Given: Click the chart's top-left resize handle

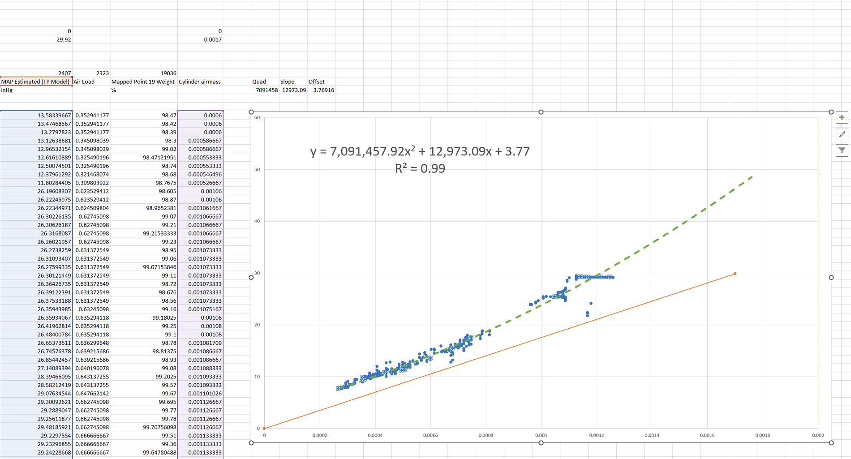Looking at the screenshot, I should (251, 112).
